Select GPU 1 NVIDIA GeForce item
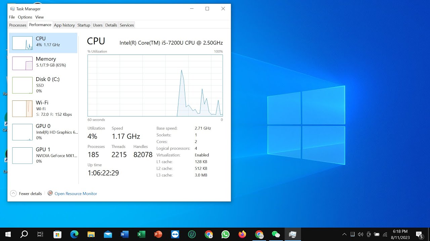430x241 pixels. tap(43, 155)
